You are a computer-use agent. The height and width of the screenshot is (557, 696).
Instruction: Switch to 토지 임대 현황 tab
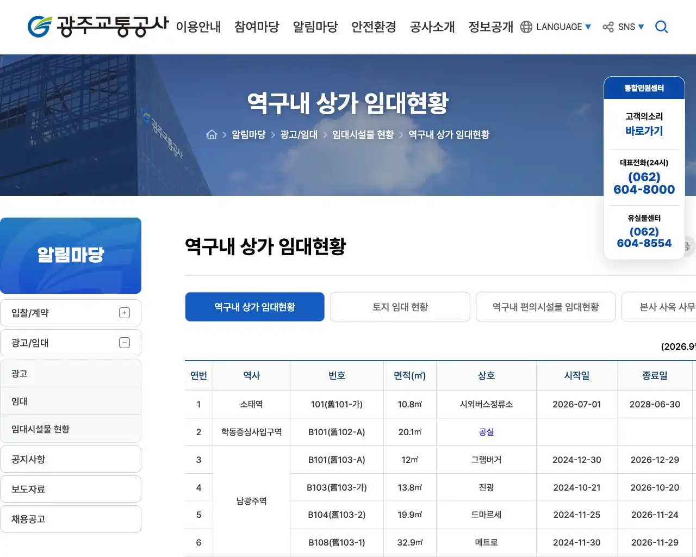pyautogui.click(x=400, y=307)
